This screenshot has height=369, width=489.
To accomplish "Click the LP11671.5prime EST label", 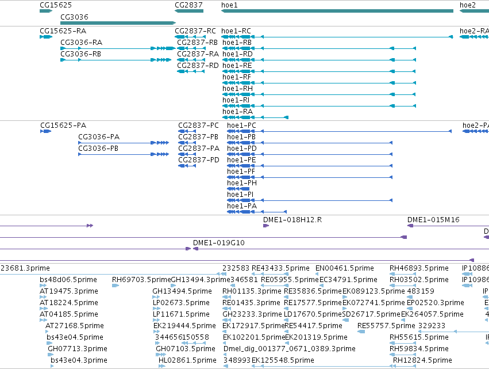I will pos(181,314).
